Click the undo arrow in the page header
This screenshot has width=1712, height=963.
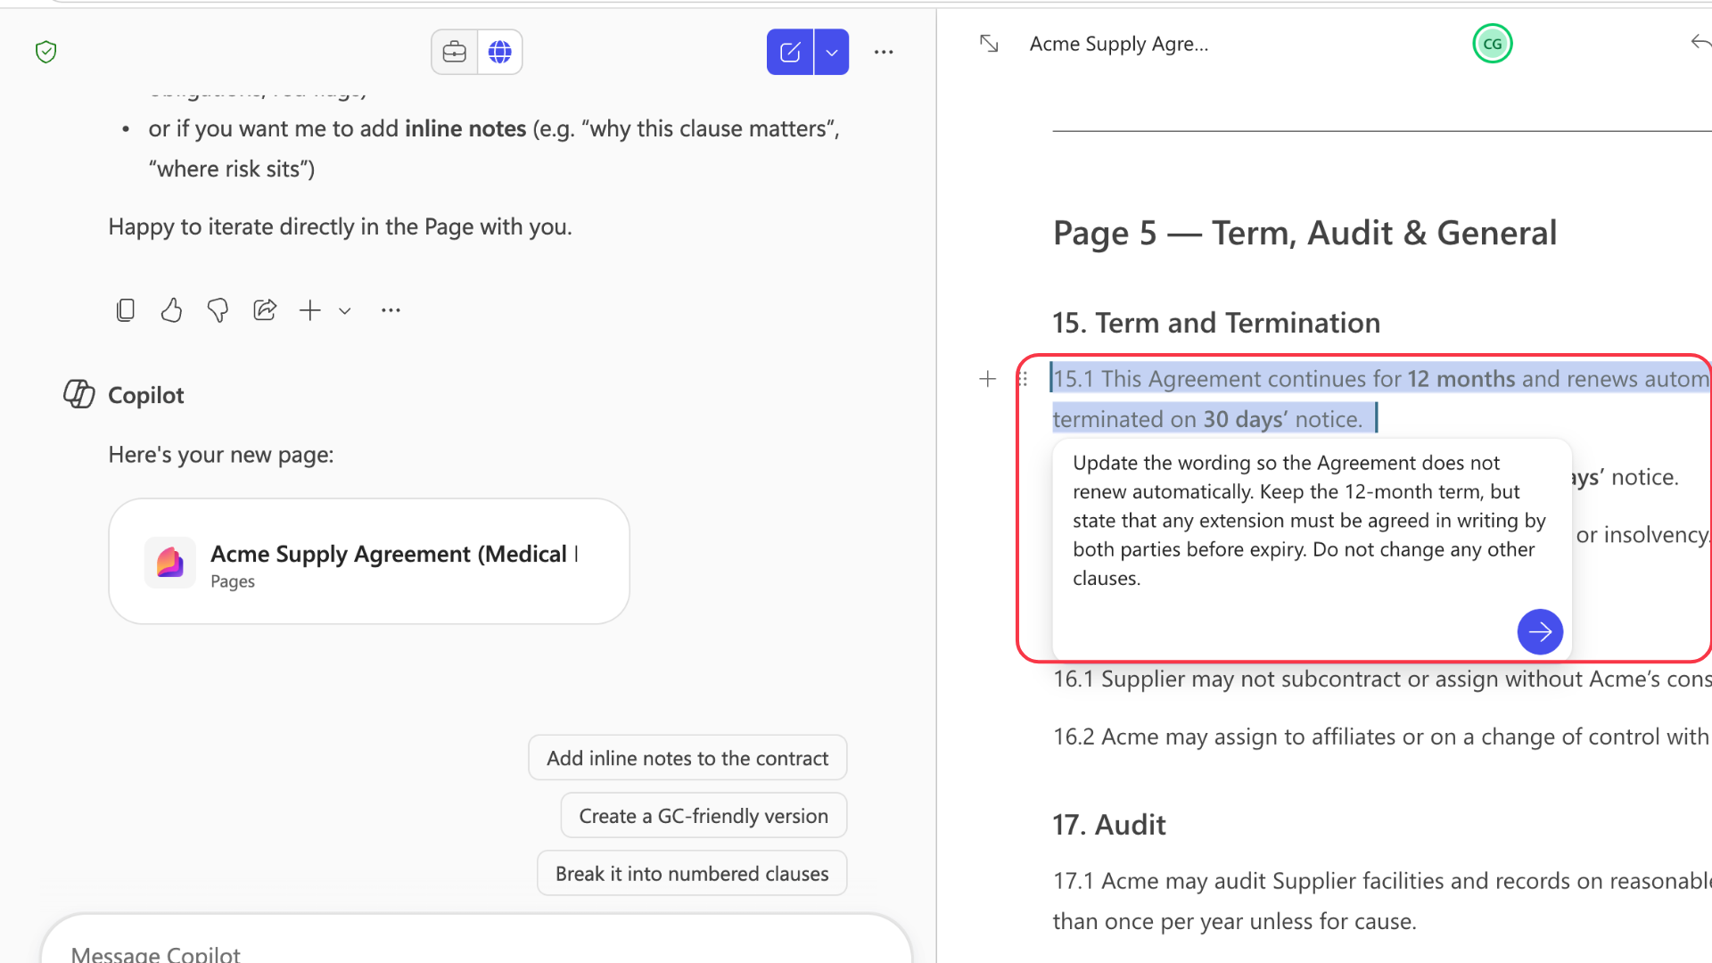1701,41
